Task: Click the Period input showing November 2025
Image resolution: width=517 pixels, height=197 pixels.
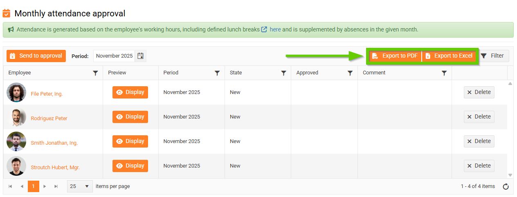Action: [114, 56]
